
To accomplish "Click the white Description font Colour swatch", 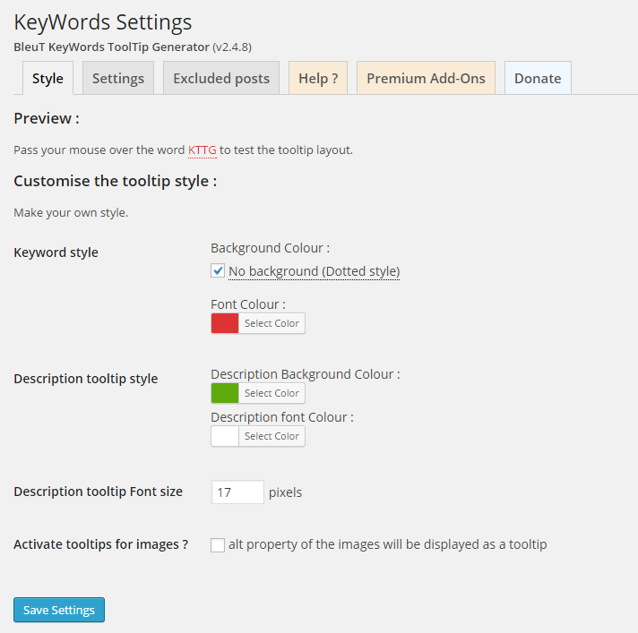I will pos(225,436).
